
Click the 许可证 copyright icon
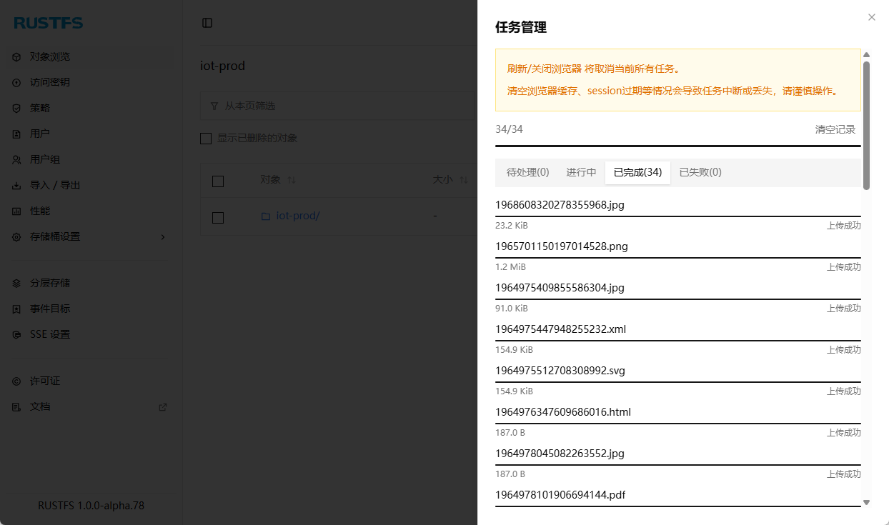16,381
